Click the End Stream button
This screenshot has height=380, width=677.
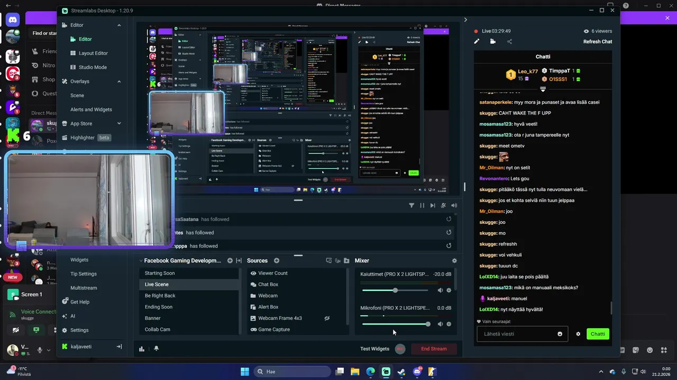pyautogui.click(x=434, y=349)
